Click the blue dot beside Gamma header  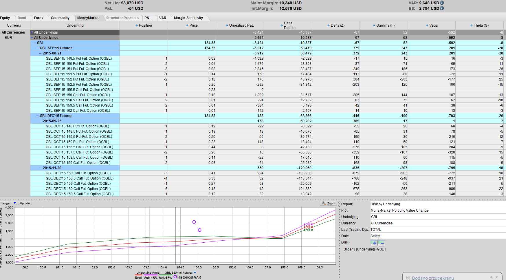pos(374,25)
